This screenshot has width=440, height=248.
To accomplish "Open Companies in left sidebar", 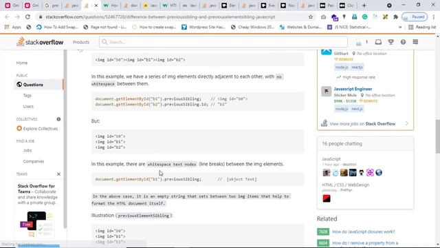I will (x=34, y=161).
